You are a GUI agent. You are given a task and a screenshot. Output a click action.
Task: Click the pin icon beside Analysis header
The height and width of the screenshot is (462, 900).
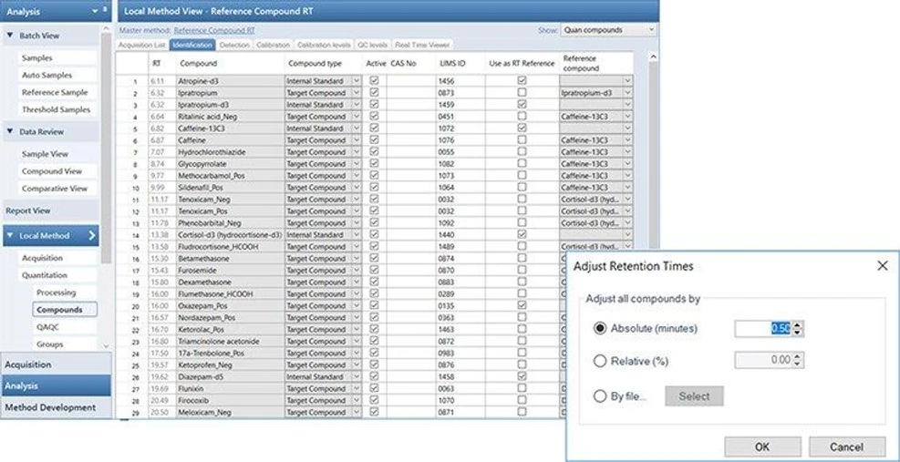point(105,10)
